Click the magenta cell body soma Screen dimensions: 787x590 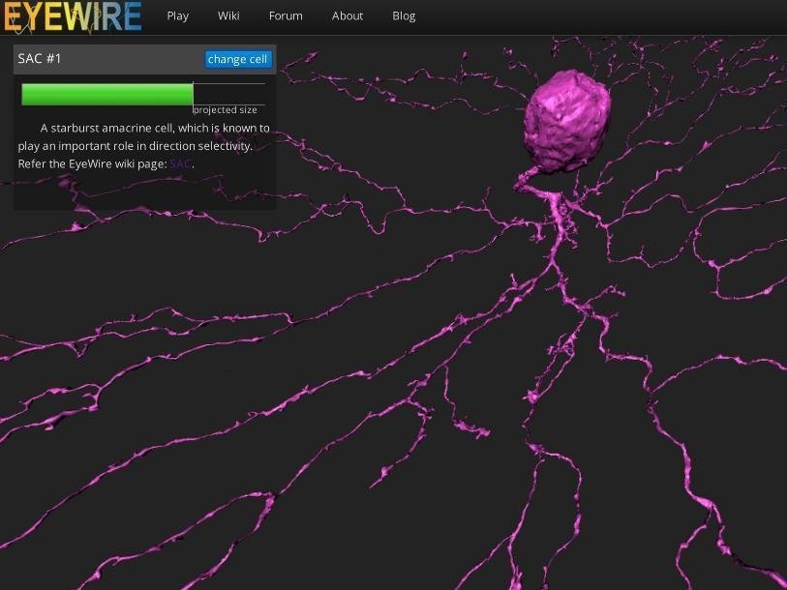point(568,121)
